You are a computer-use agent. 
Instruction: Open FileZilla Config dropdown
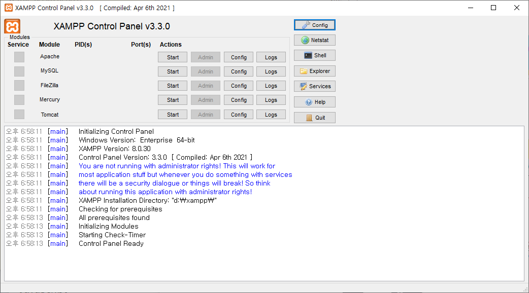tap(239, 86)
